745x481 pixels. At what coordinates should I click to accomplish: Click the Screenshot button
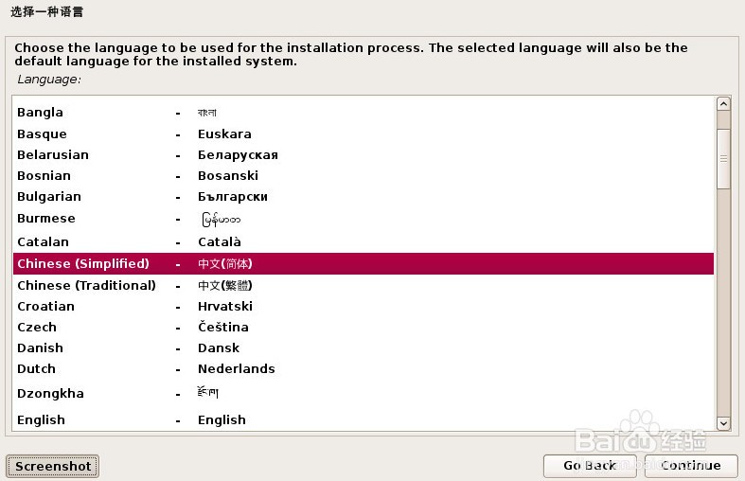[53, 466]
